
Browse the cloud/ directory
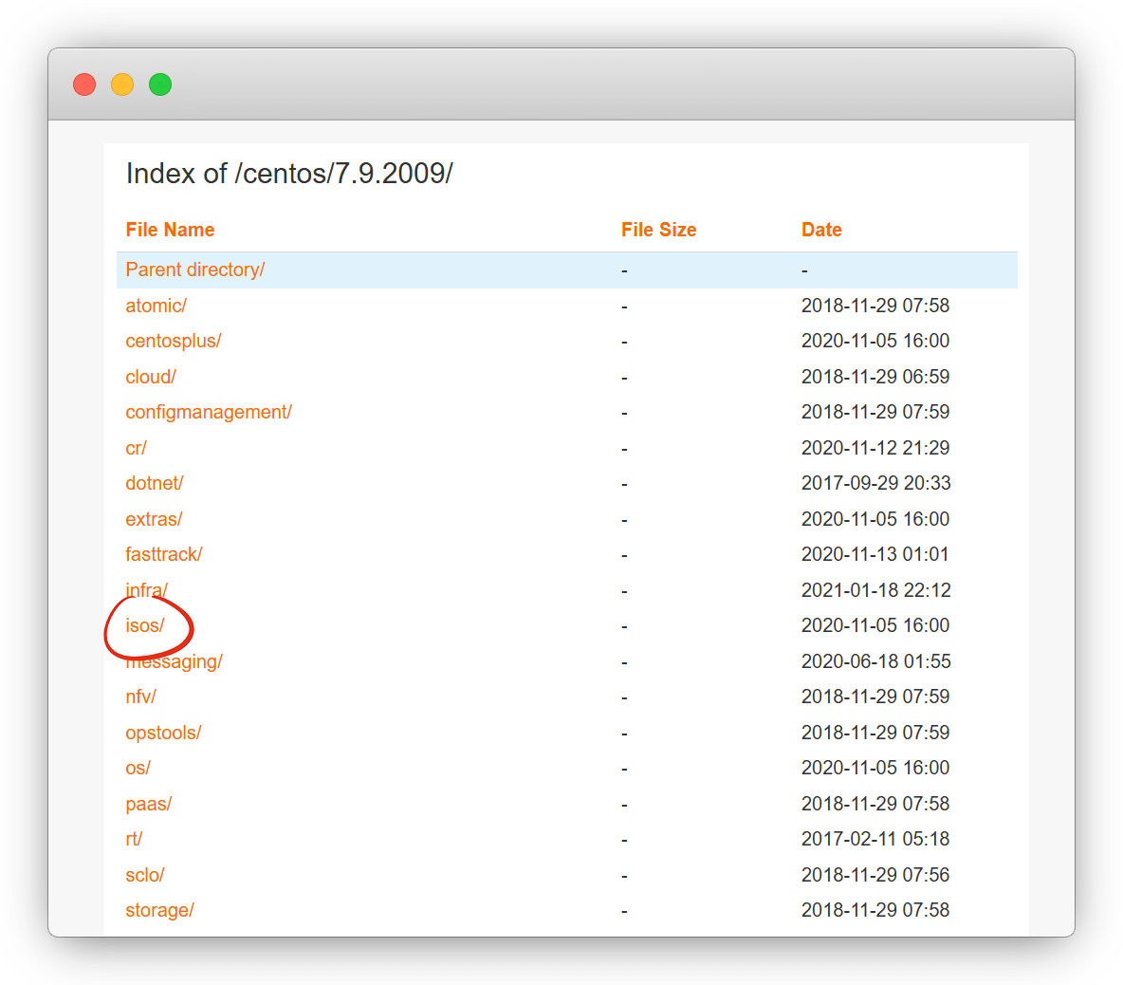(151, 377)
